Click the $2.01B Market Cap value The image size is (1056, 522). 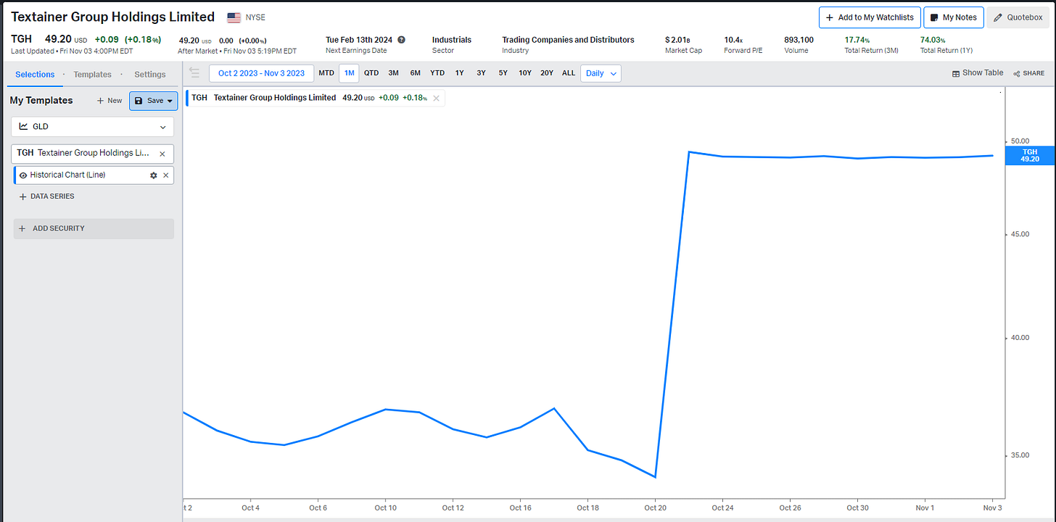[x=677, y=40]
